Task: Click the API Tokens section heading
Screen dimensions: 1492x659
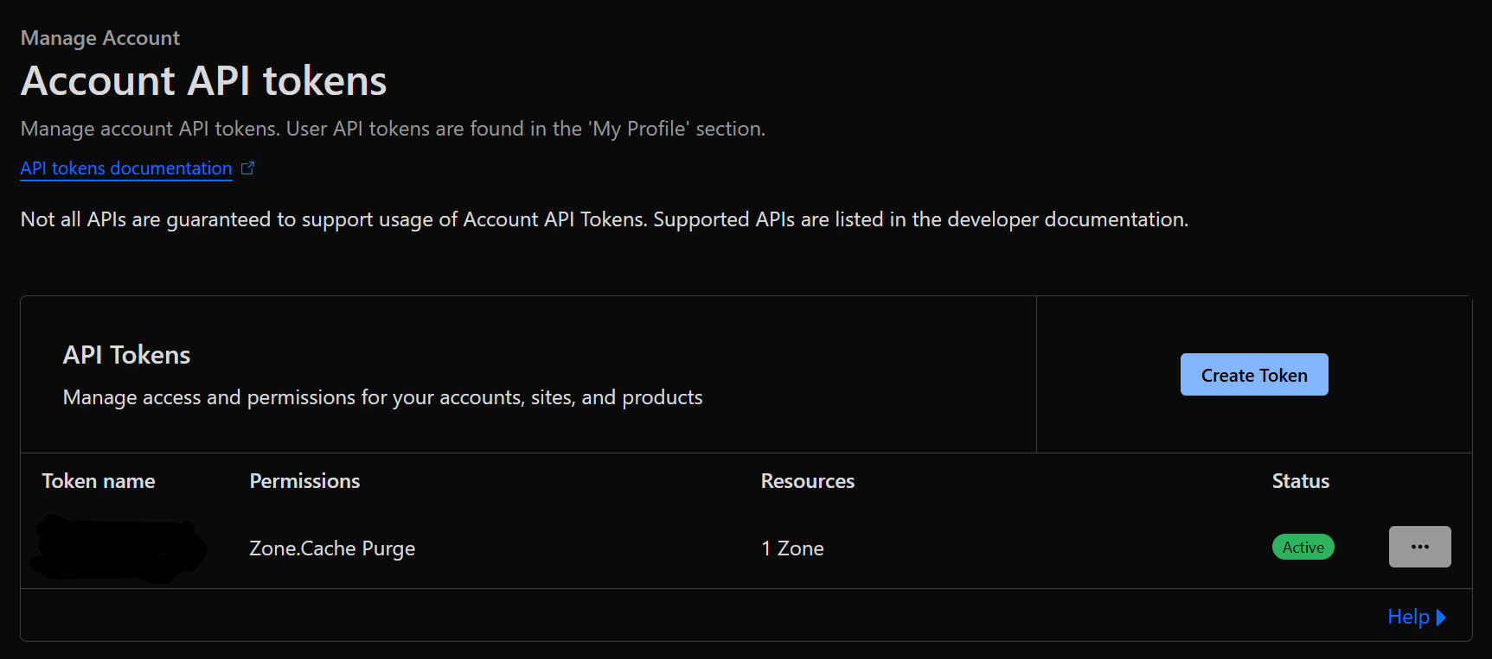Action: coord(126,355)
